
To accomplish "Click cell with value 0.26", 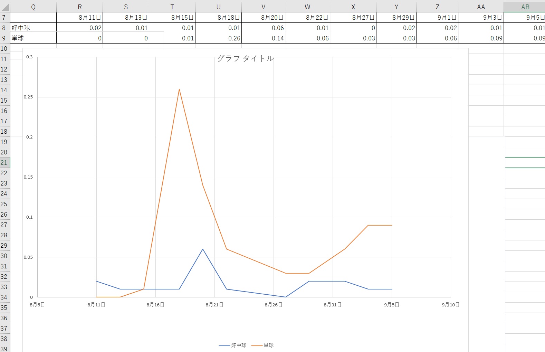I will (219, 38).
